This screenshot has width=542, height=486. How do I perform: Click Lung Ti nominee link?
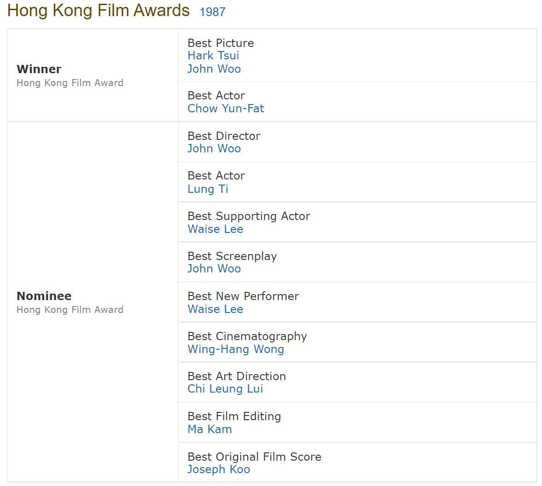(x=208, y=189)
